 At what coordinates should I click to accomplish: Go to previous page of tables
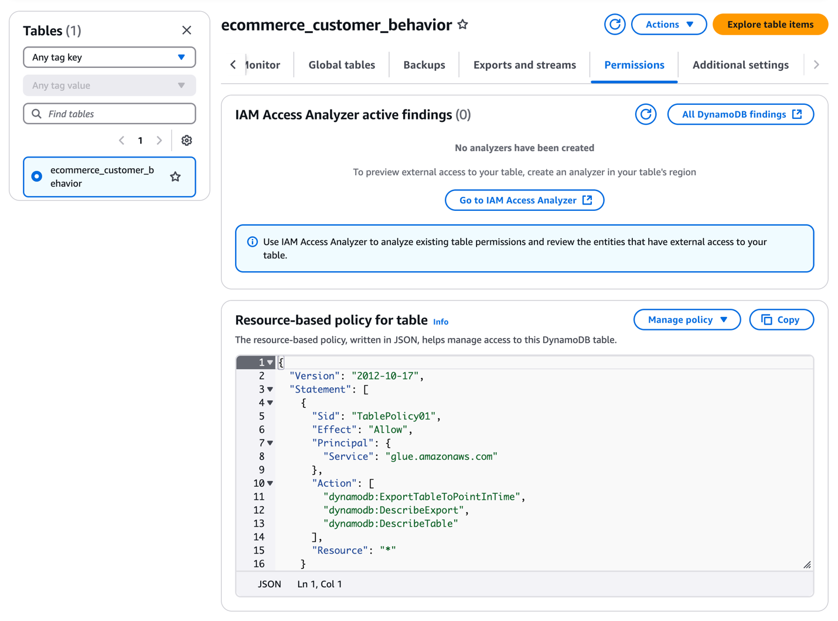point(122,141)
